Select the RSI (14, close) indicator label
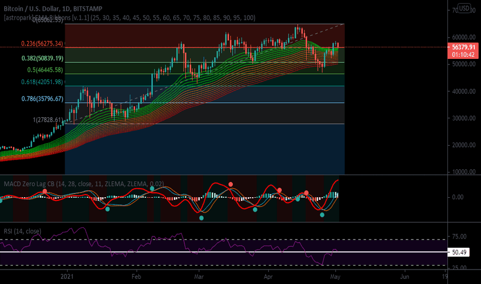481x284 pixels. [22, 231]
